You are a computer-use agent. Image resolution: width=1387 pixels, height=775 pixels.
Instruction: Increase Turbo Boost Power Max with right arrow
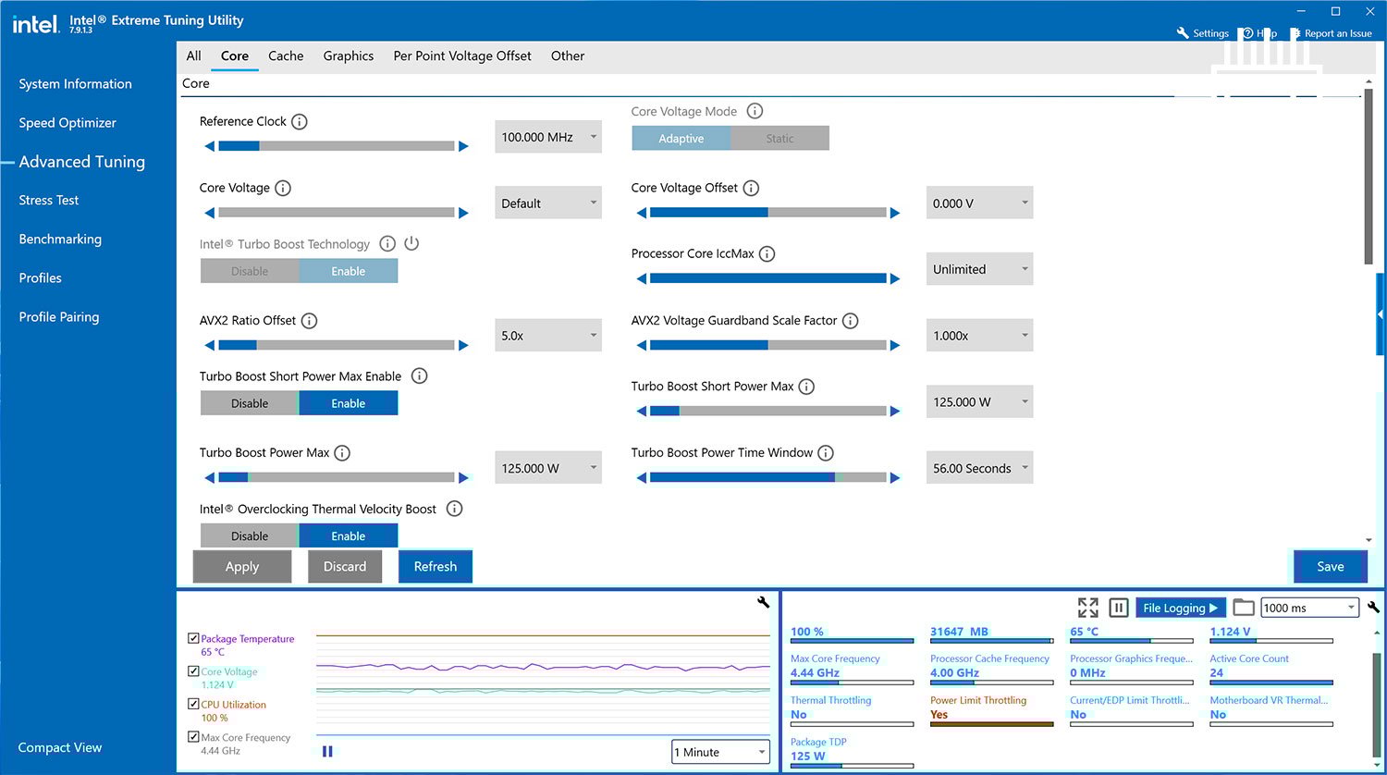463,478
